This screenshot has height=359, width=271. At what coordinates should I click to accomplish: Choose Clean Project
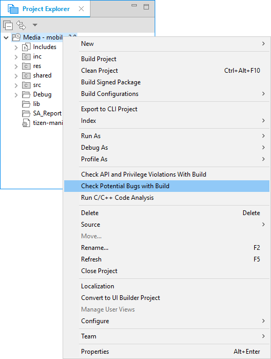(x=167, y=71)
